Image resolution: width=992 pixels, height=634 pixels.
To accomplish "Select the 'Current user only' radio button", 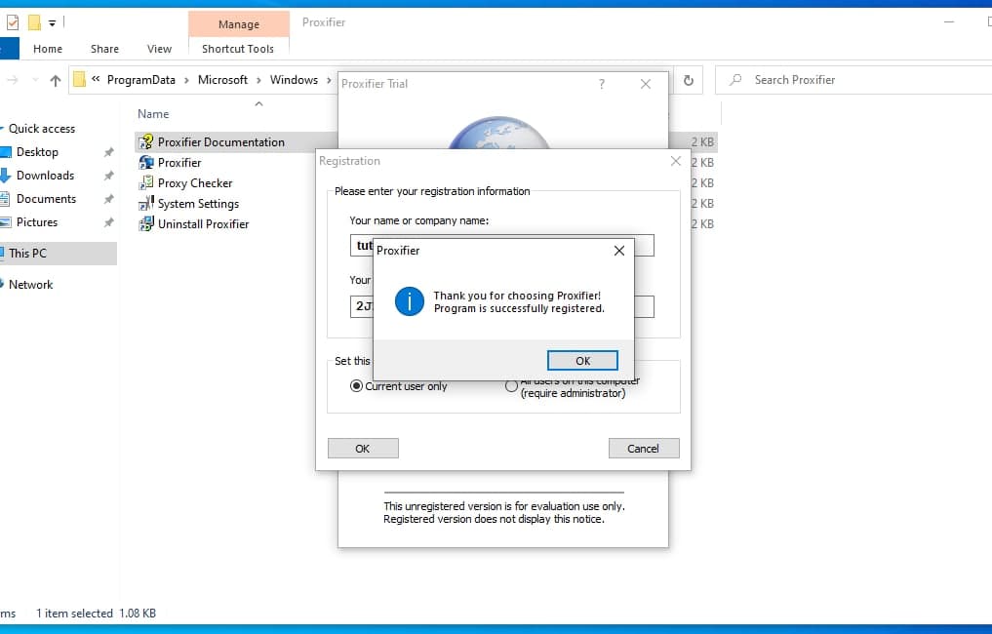I will pos(356,386).
